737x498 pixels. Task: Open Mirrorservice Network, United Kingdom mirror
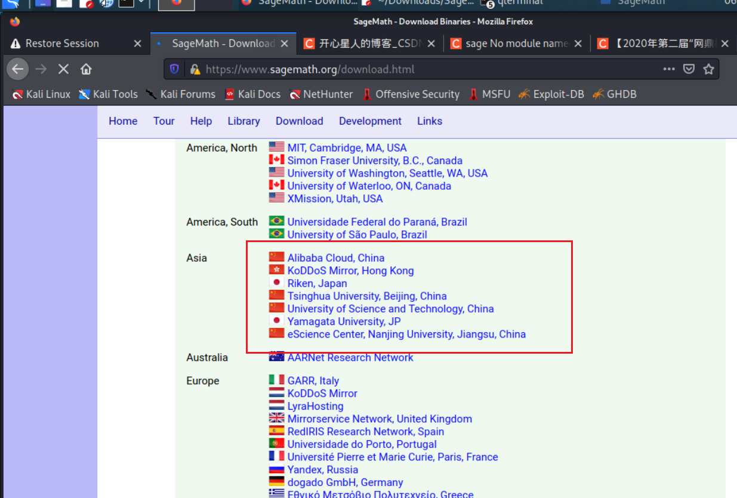coord(380,419)
